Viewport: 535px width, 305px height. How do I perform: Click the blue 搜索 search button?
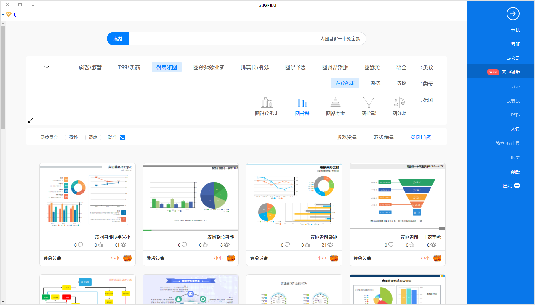tap(118, 39)
